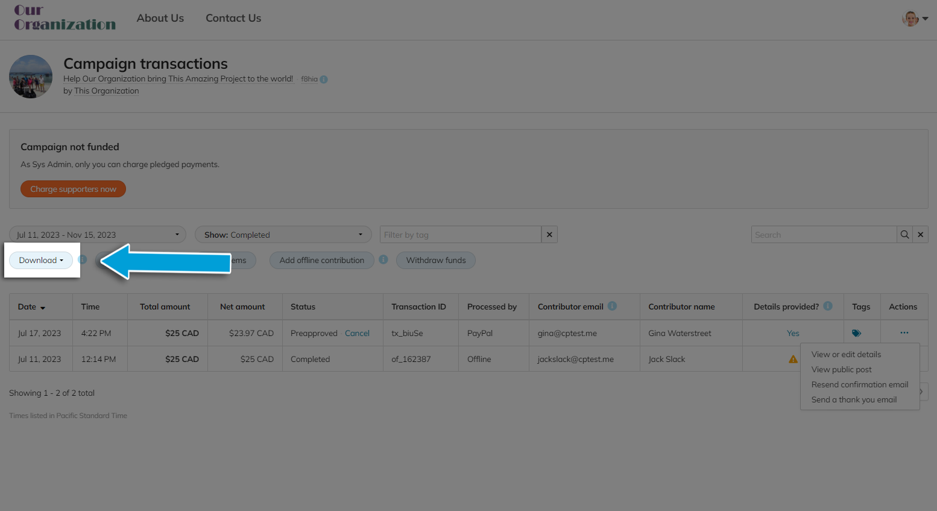Click the warning triangle on Jack Slack's row
This screenshot has height=511, width=937.
pos(792,358)
